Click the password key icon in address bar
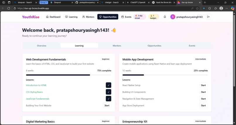236x125 pixels. point(192,8)
